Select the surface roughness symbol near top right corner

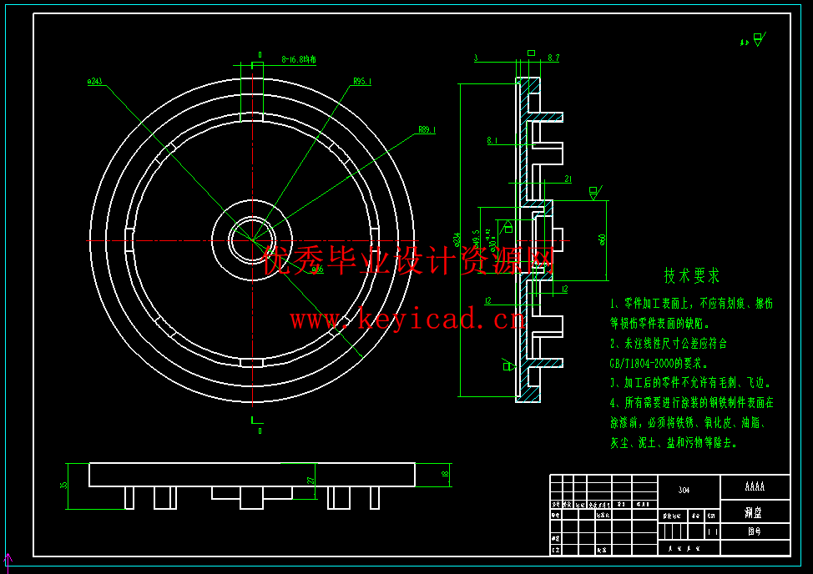coord(758,38)
